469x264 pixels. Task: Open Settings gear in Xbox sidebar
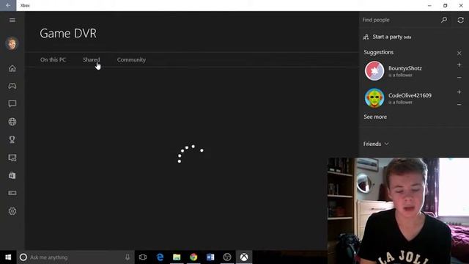[x=12, y=211]
